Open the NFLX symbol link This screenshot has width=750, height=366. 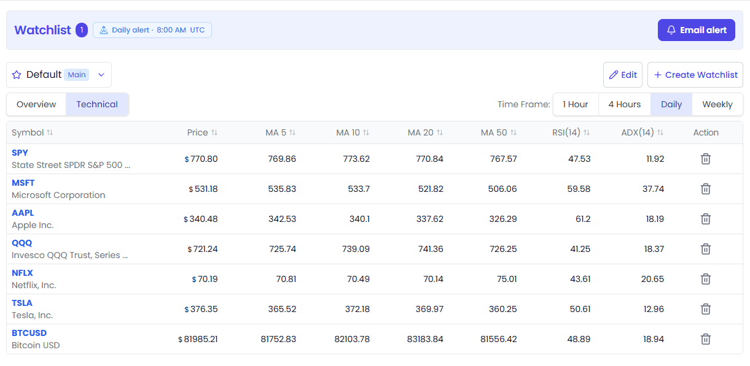point(22,273)
